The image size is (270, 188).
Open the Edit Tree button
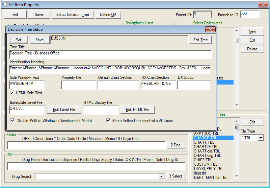200,40
